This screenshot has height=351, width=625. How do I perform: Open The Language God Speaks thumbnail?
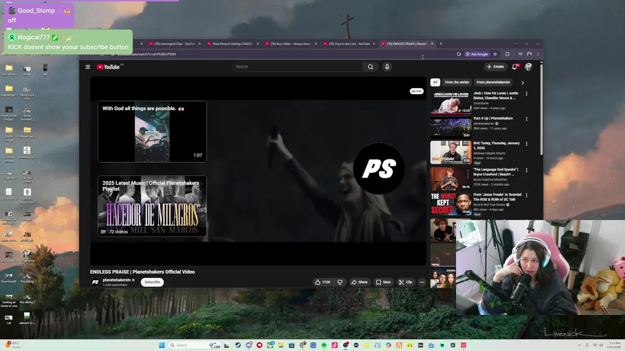point(451,178)
